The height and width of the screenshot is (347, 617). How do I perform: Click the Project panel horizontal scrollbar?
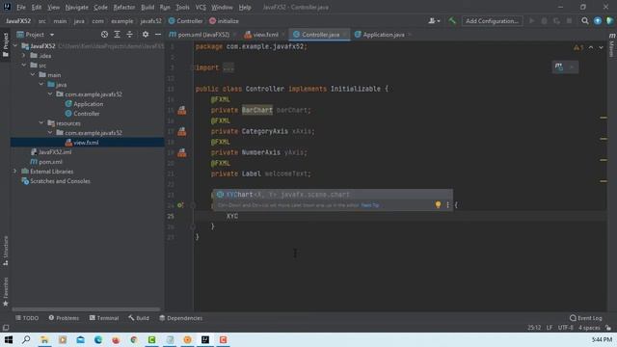(86, 309)
